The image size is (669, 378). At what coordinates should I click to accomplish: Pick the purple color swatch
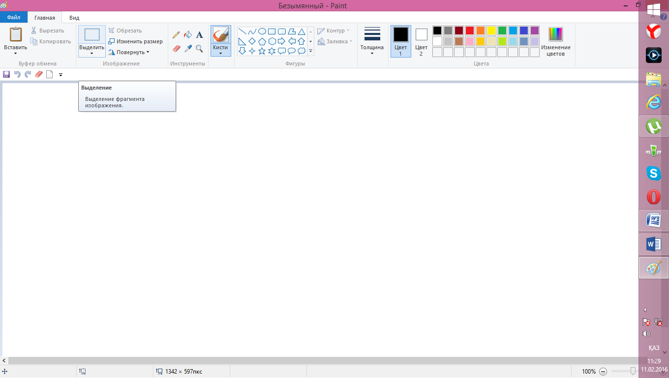tap(535, 31)
